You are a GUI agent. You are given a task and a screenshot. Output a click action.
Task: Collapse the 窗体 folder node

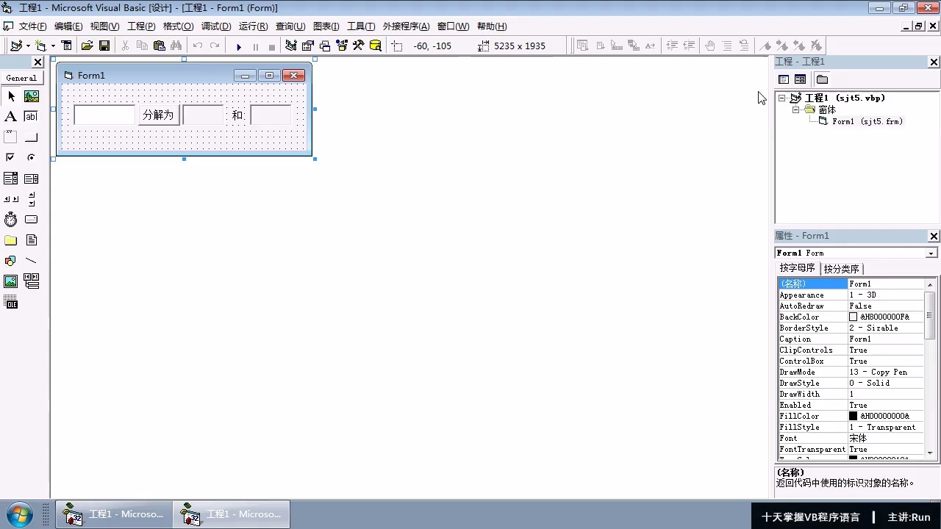point(795,109)
